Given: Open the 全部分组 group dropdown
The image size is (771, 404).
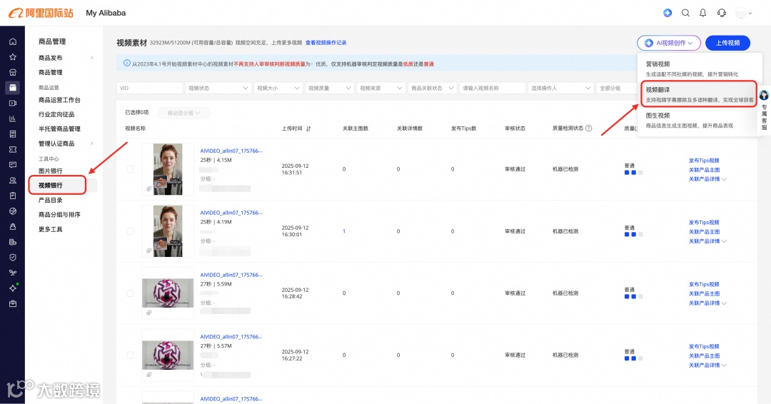Looking at the screenshot, I should click(x=616, y=88).
